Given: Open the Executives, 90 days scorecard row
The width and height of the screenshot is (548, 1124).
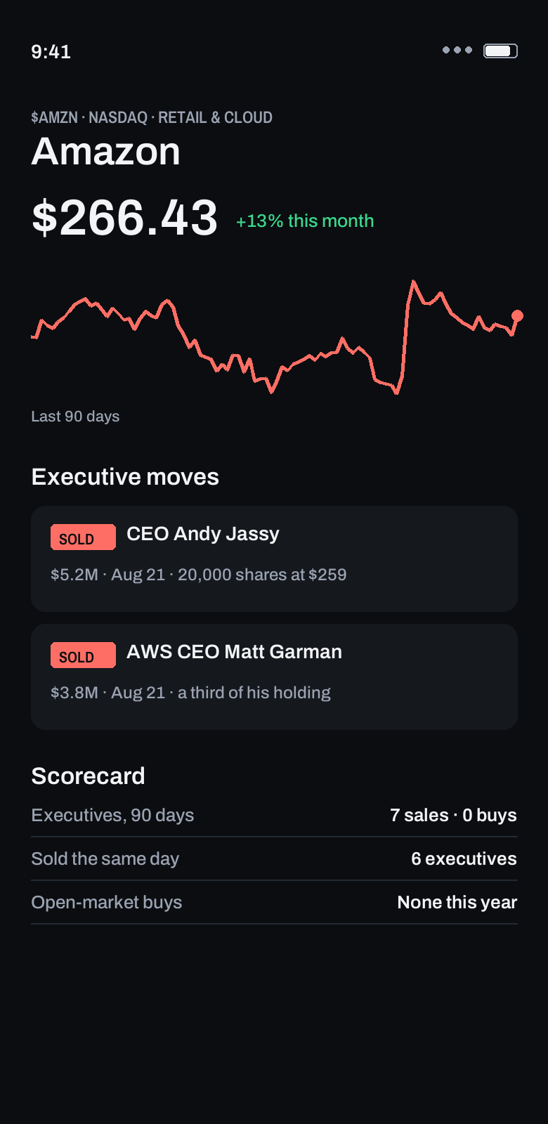Looking at the screenshot, I should click(274, 815).
